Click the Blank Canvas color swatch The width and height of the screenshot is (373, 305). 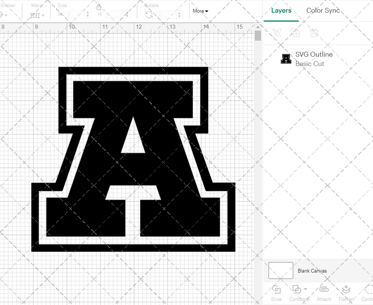[x=280, y=270]
